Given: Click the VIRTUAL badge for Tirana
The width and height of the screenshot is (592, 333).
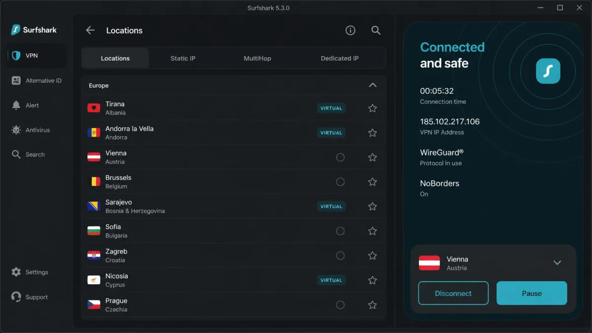Looking at the screenshot, I should coord(331,108).
